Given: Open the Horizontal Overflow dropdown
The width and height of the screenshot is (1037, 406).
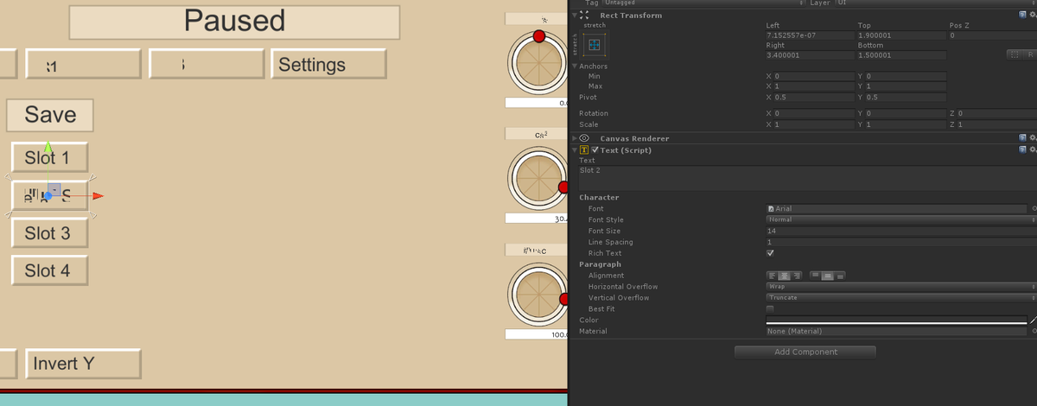Looking at the screenshot, I should [901, 287].
